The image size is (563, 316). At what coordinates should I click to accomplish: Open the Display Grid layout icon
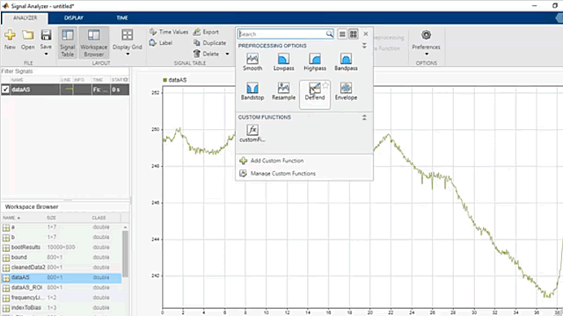tap(127, 35)
